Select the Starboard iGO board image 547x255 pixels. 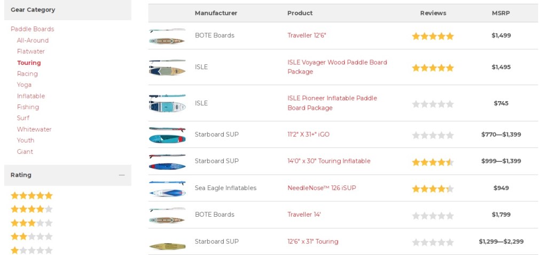167,135
